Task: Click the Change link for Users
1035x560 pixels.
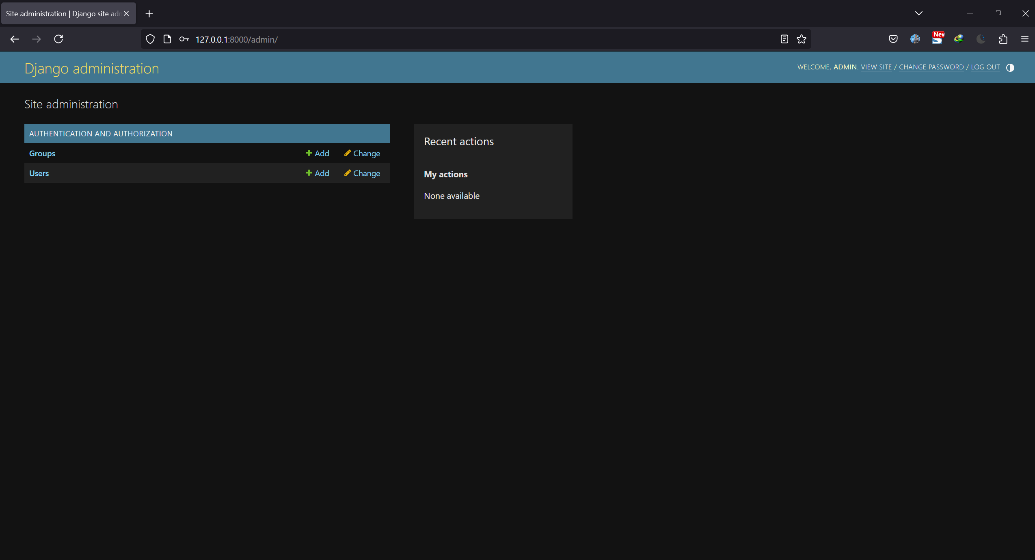Action: point(362,173)
